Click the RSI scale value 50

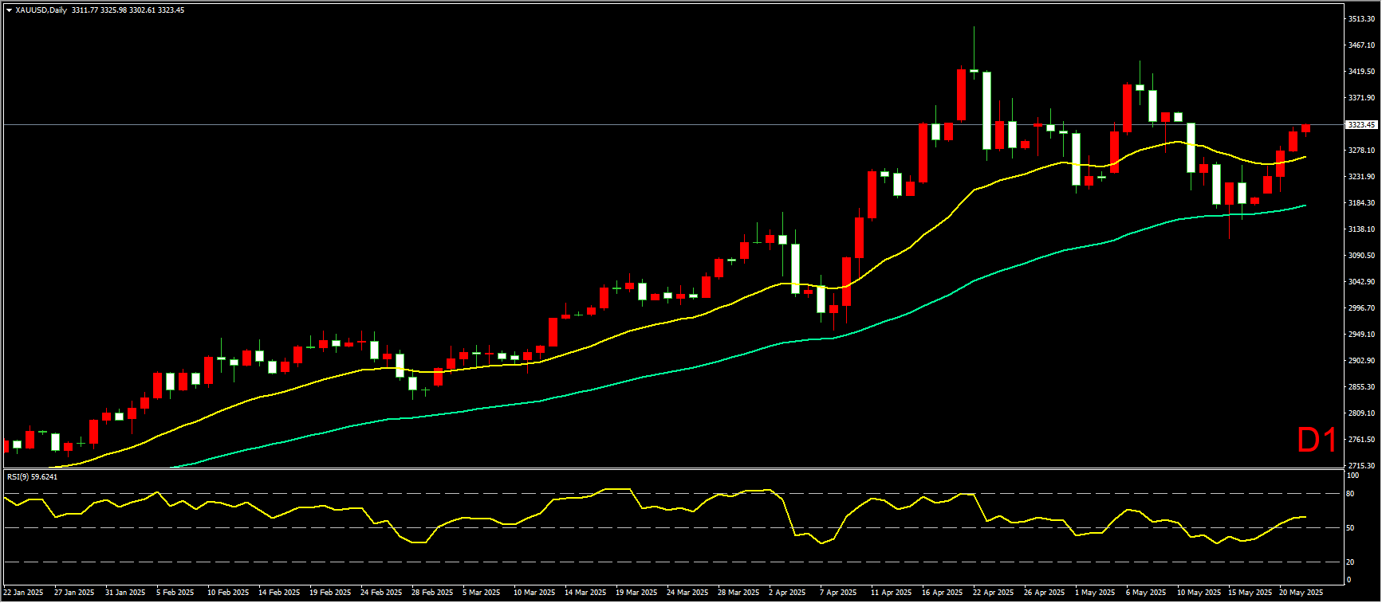1351,528
